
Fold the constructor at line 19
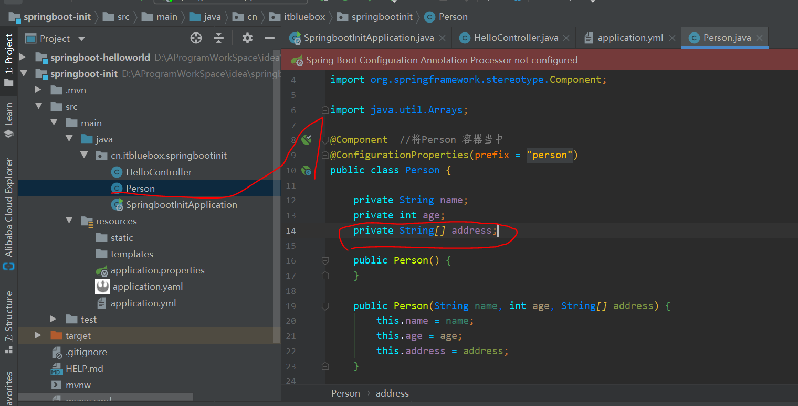tap(325, 305)
